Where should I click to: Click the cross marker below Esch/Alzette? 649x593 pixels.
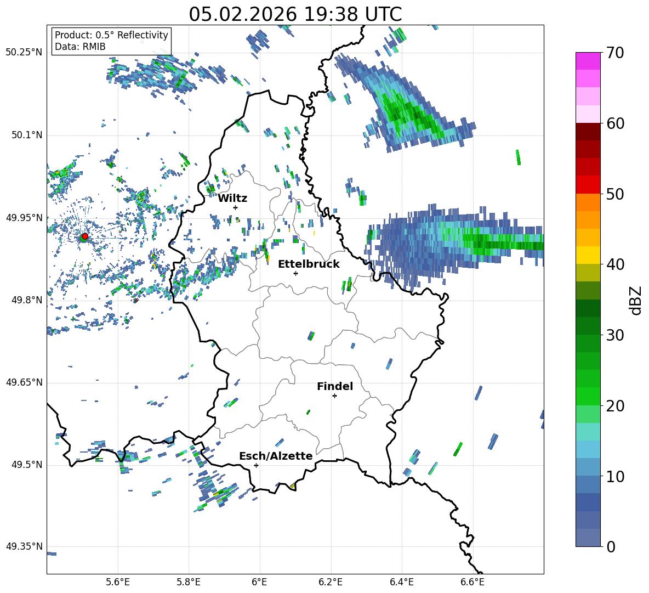coord(256,465)
